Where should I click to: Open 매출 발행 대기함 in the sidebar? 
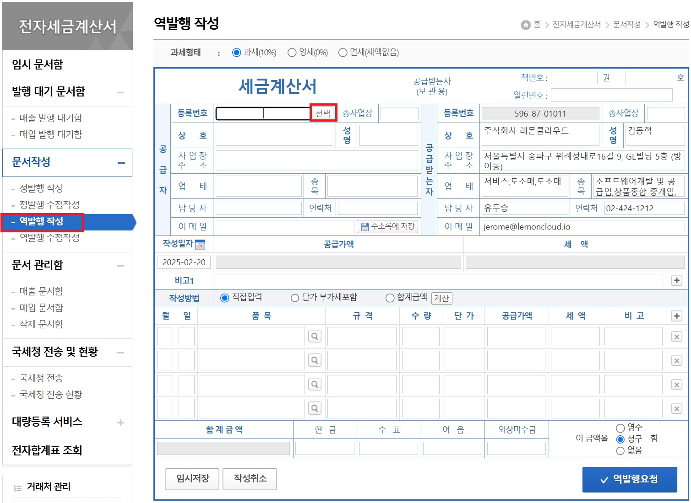pyautogui.click(x=50, y=118)
